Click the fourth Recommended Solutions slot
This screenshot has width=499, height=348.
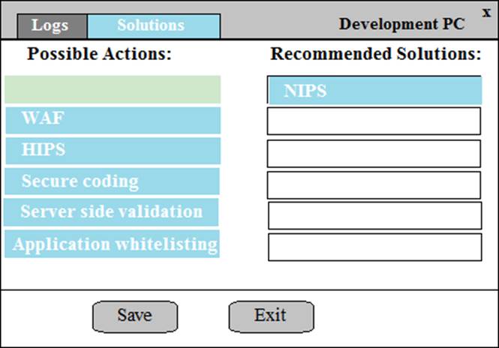tap(374, 185)
